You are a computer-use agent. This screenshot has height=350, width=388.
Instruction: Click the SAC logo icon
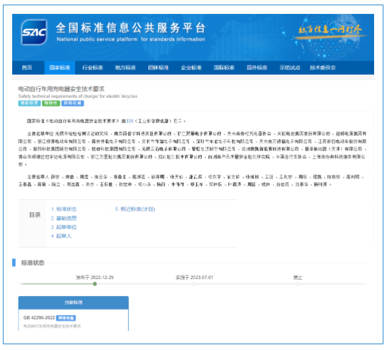pos(34,32)
